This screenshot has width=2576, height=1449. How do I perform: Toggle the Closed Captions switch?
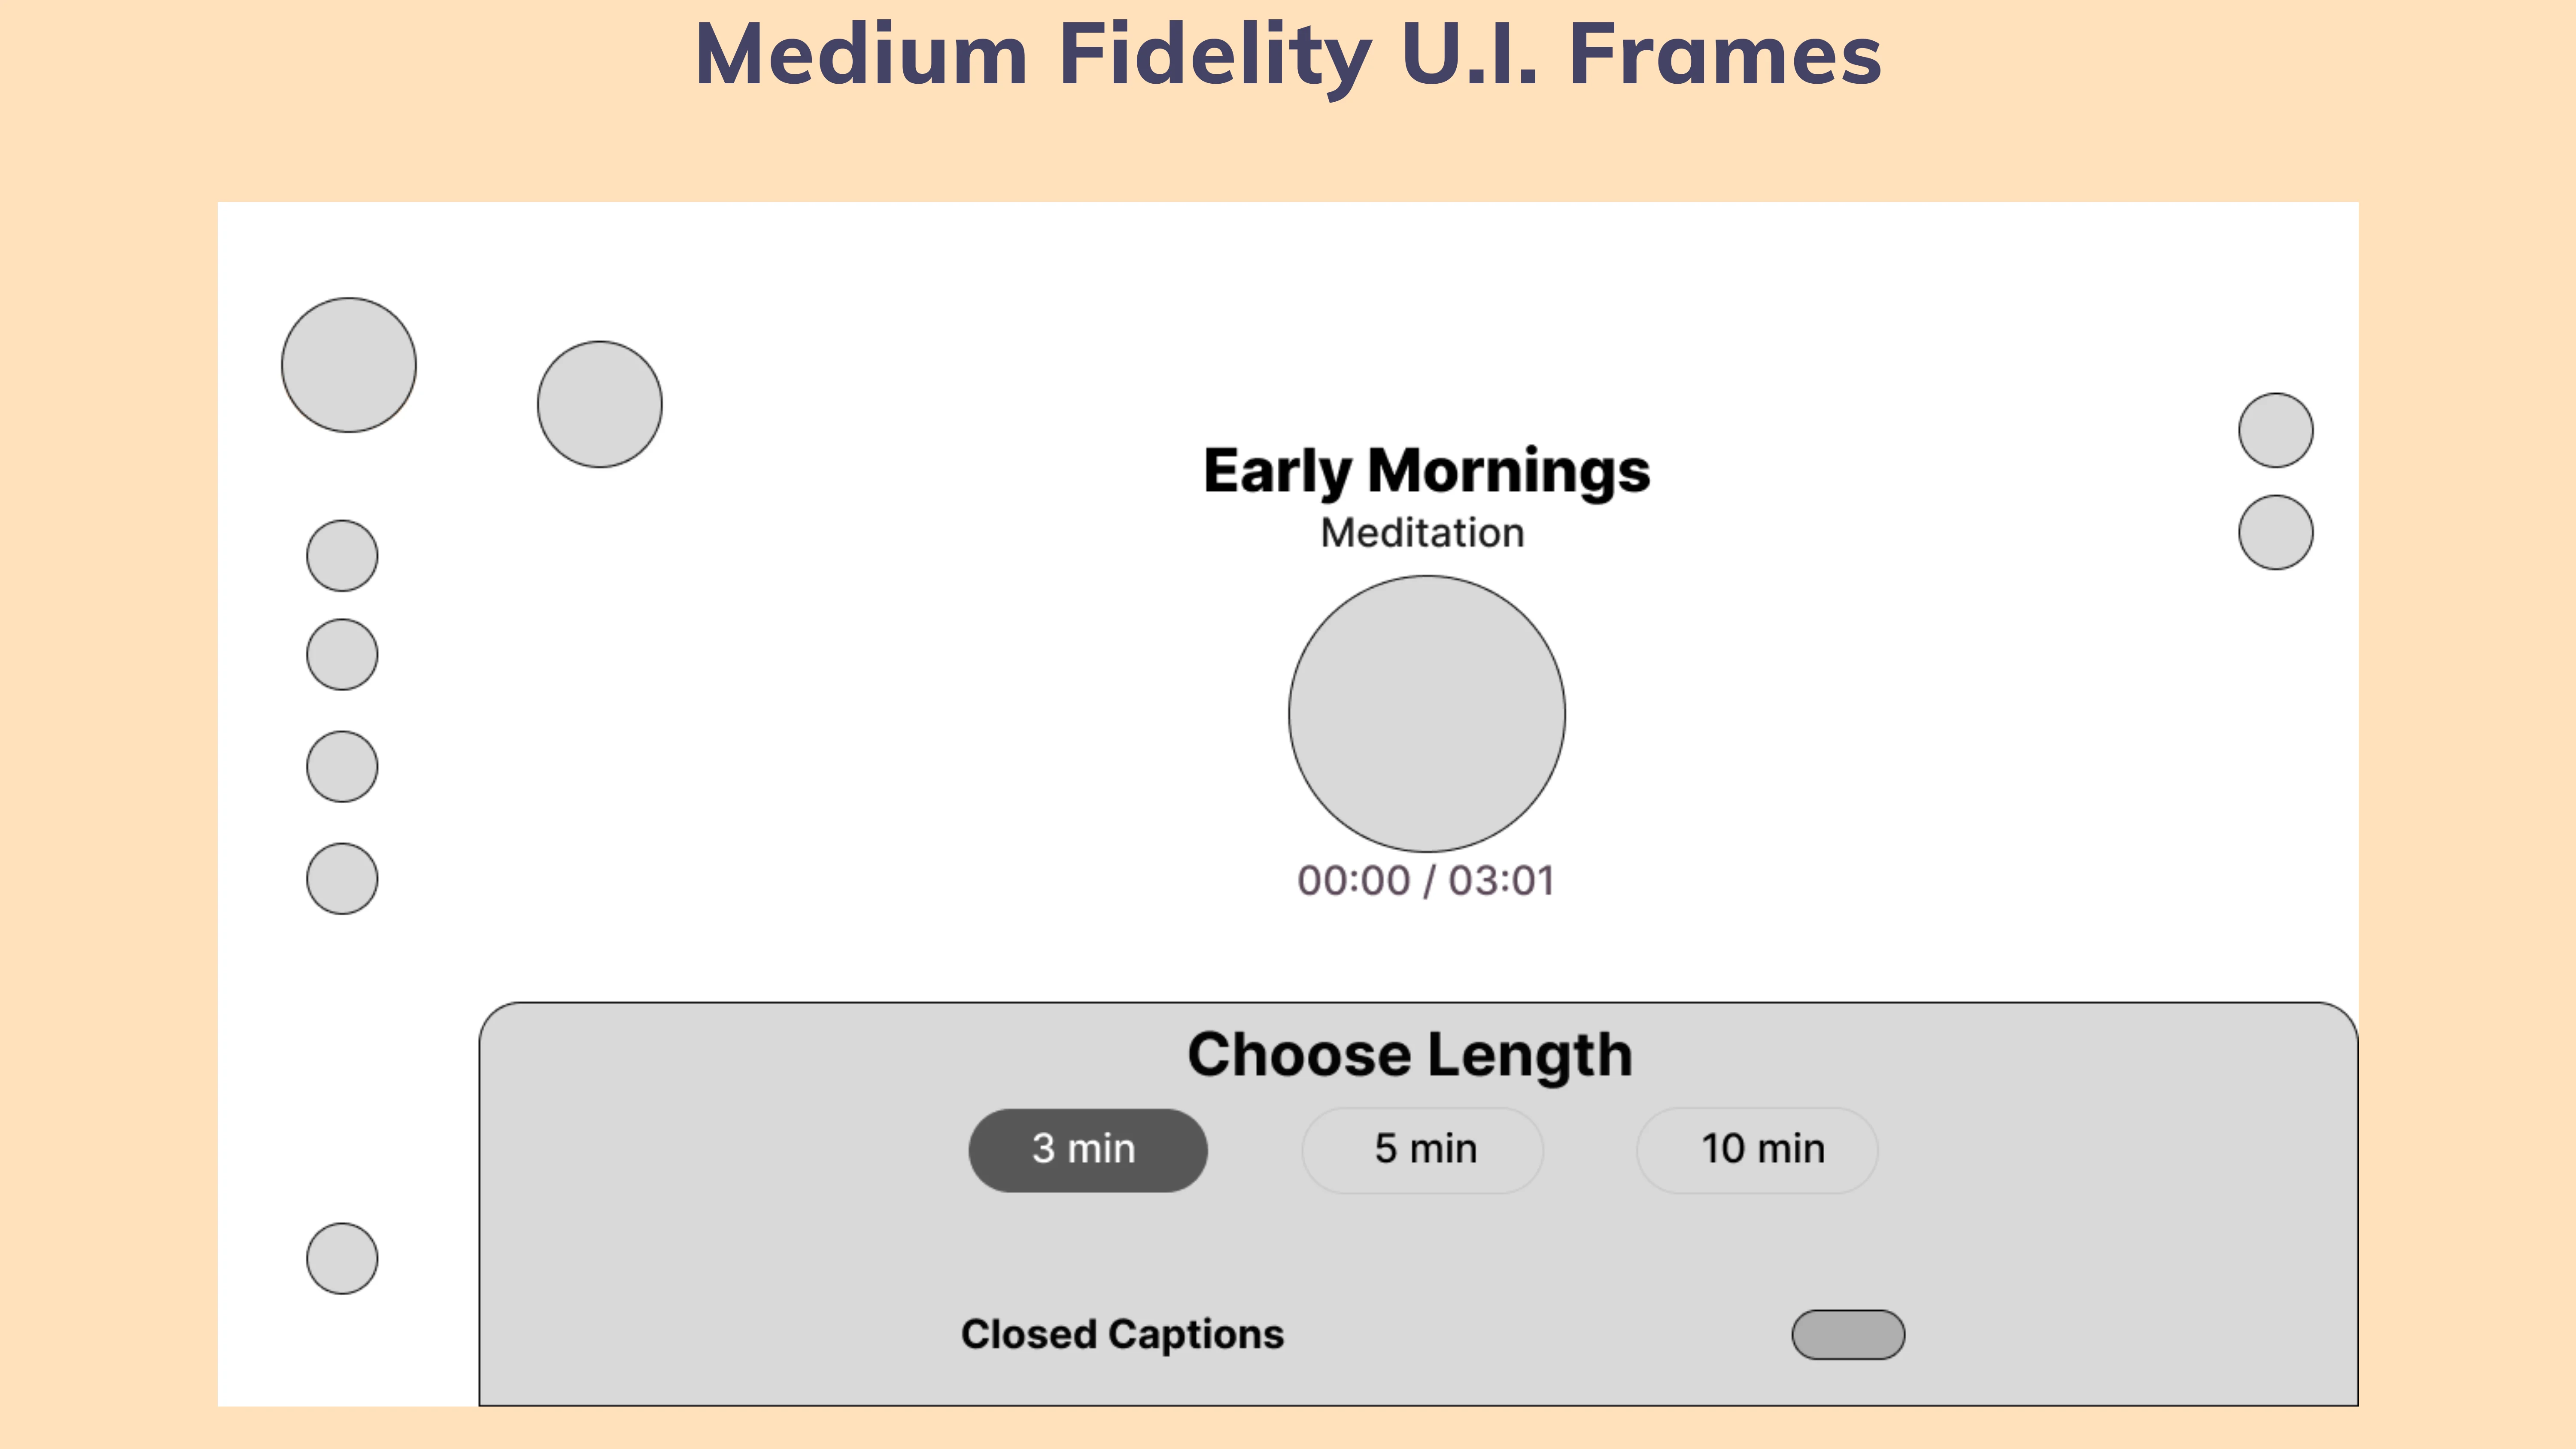tap(1848, 1335)
